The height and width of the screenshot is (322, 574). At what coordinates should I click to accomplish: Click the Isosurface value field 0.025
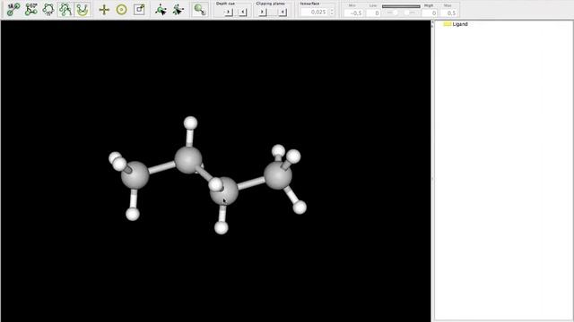click(315, 12)
